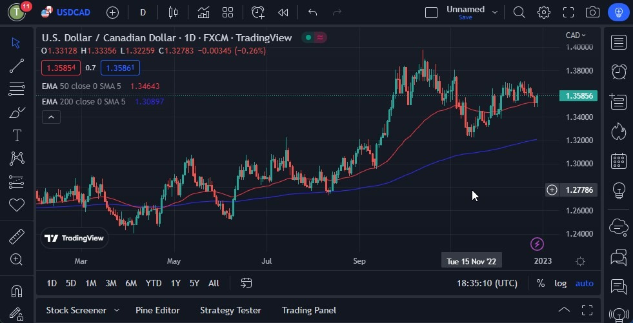Set range to 1M
Viewport: 633px width, 323px height.
(91, 284)
